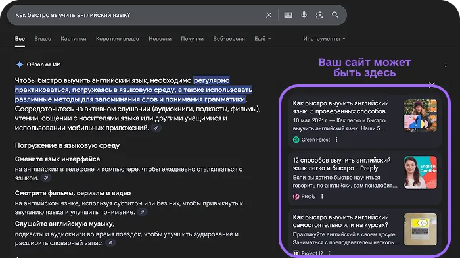Open result '12 способов выучить английский язык легко и быстро - Preply'
Image resolution: width=460 pixels, height=258 pixels.
pyautogui.click(x=342, y=165)
